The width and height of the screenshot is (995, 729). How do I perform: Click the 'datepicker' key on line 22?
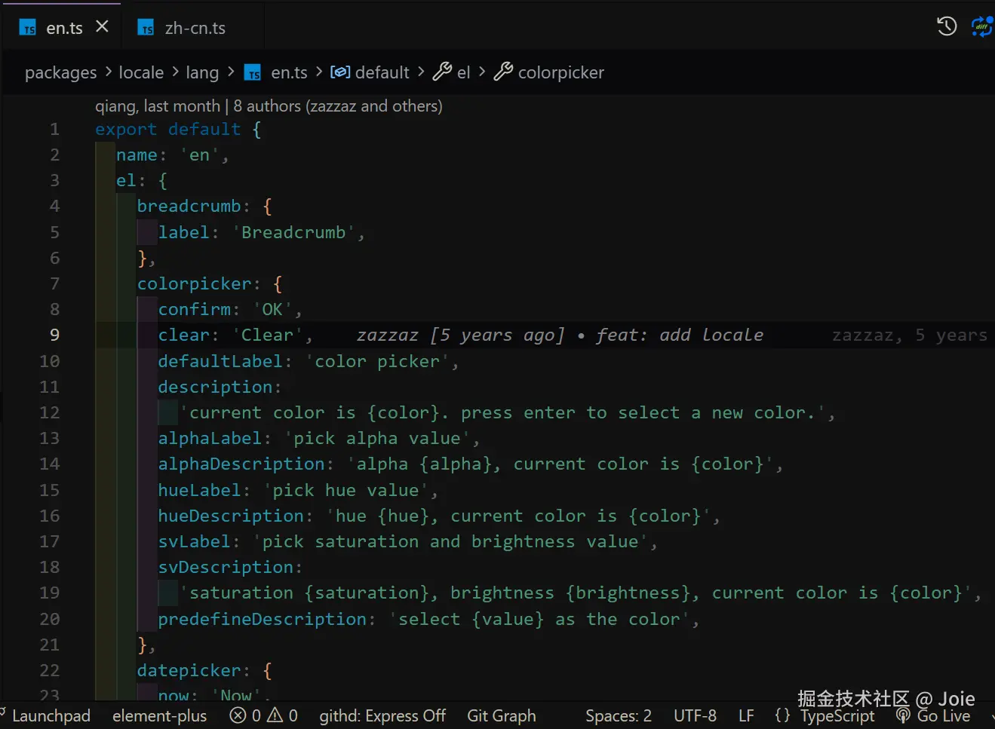[189, 670]
